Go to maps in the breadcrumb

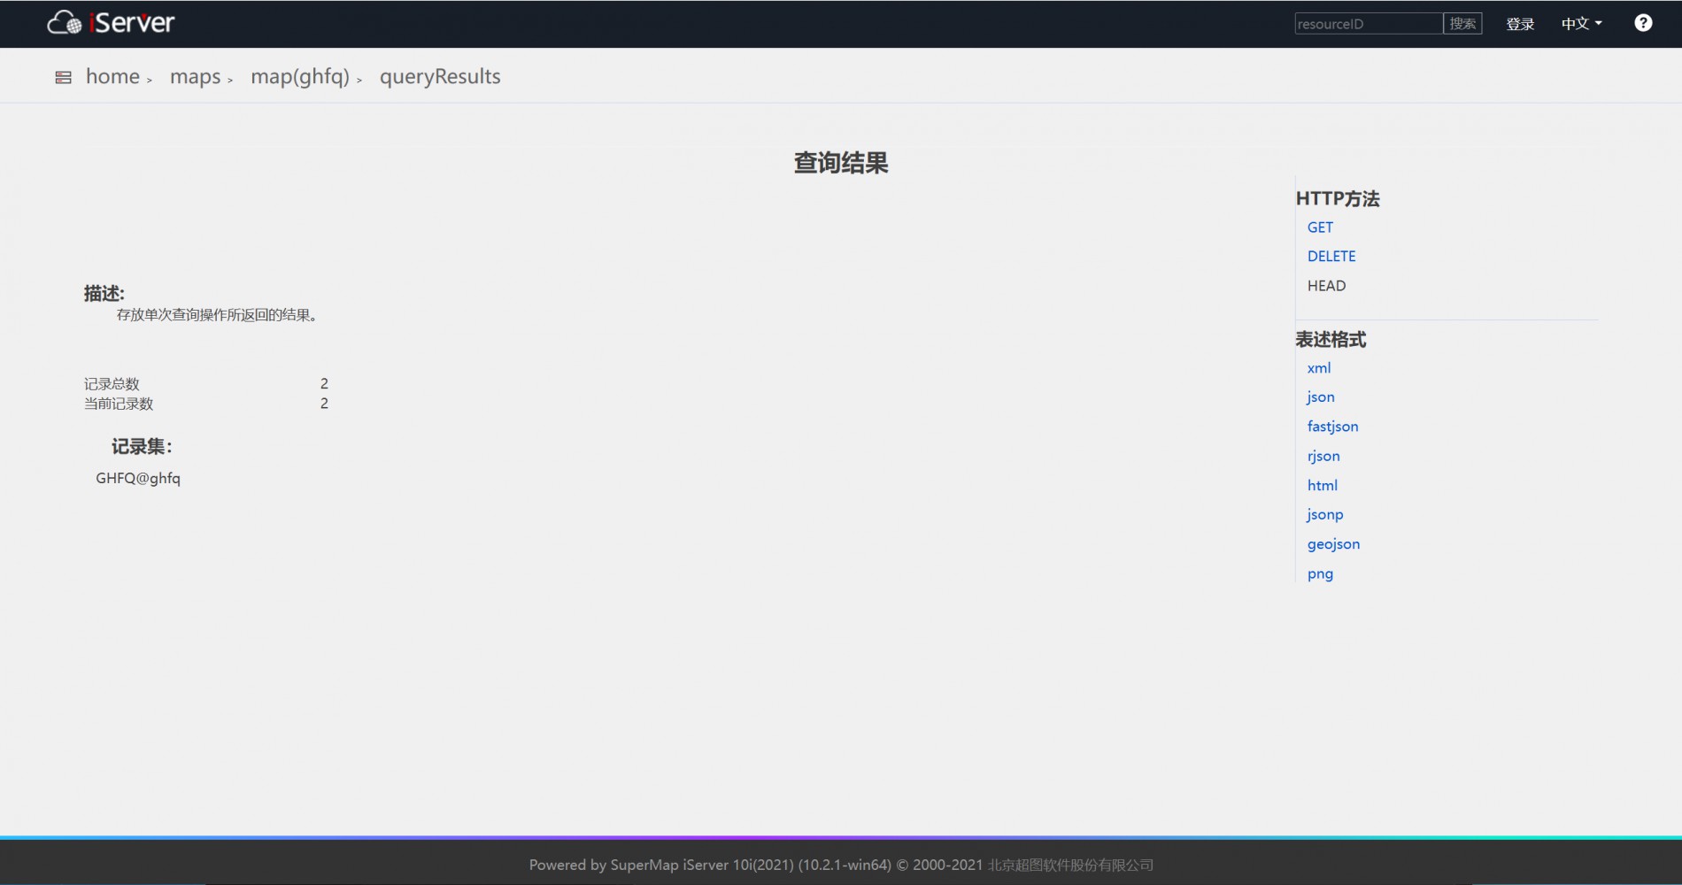coord(195,77)
